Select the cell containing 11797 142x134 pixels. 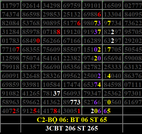[x=11, y=5]
